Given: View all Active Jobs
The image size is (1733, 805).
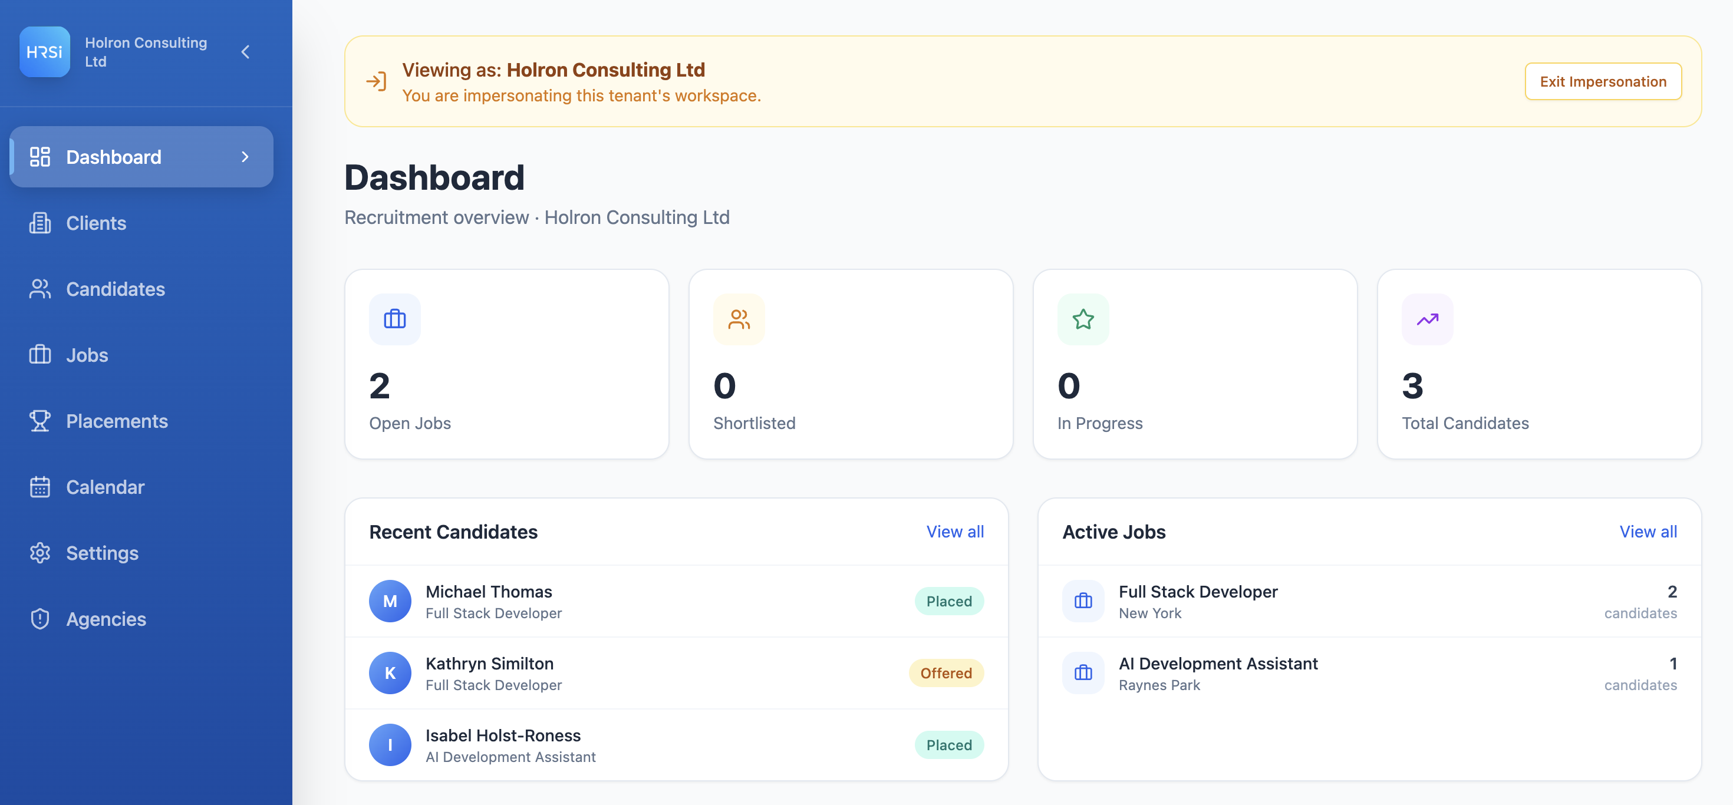Looking at the screenshot, I should tap(1648, 532).
